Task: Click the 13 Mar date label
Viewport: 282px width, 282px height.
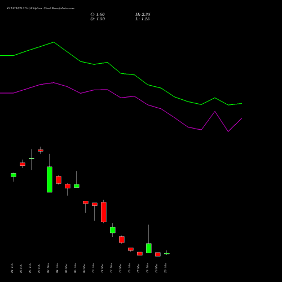Action: [x=120, y=268]
